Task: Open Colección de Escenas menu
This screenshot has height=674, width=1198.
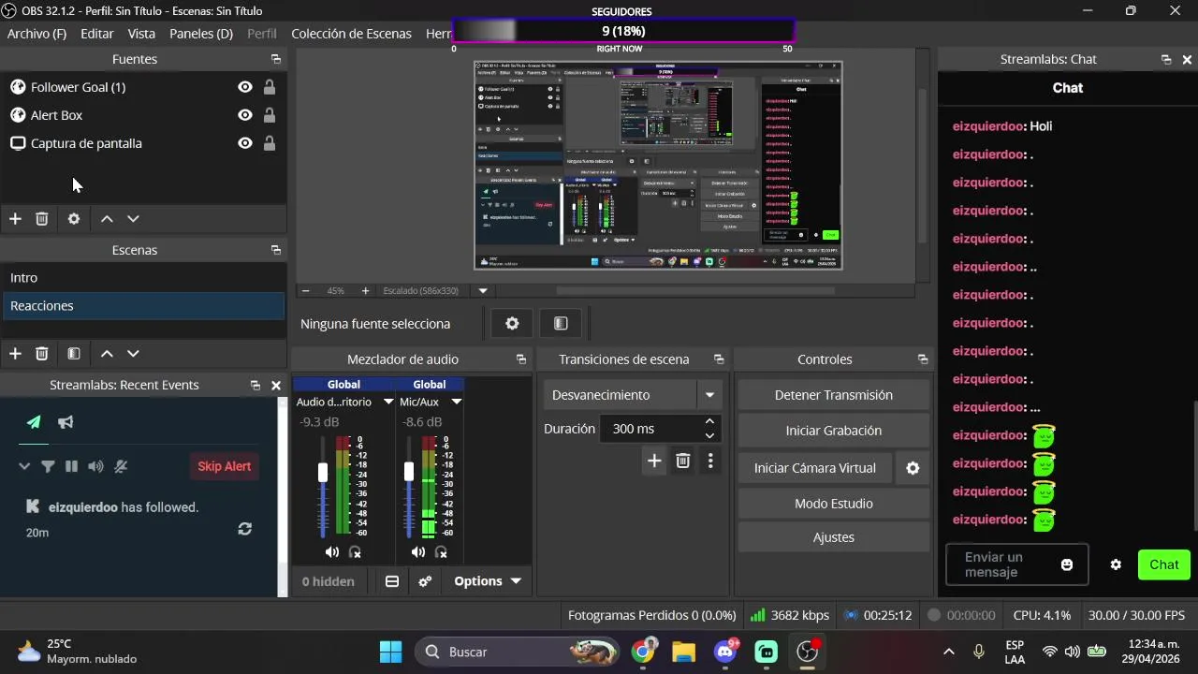Action: point(351,33)
